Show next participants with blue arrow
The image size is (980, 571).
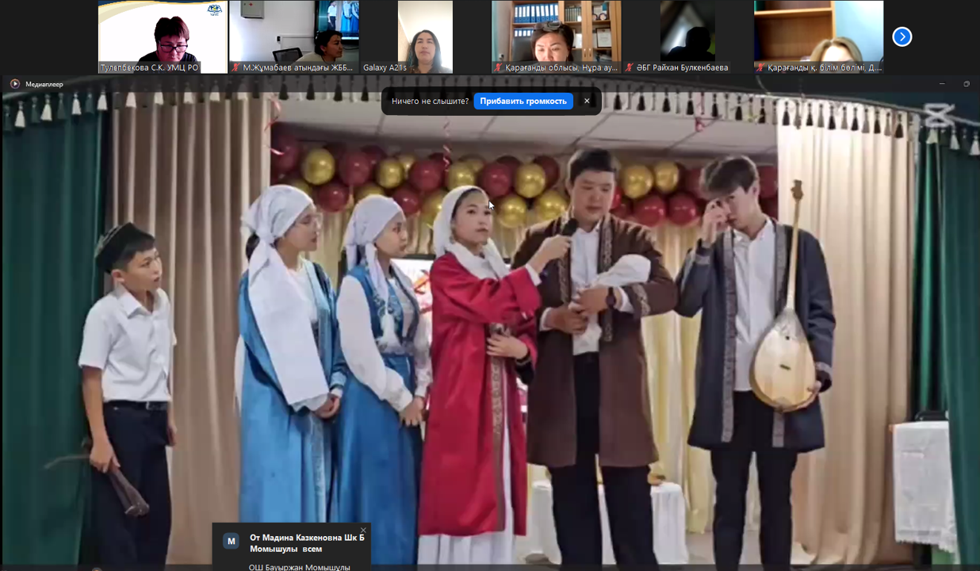coord(902,36)
